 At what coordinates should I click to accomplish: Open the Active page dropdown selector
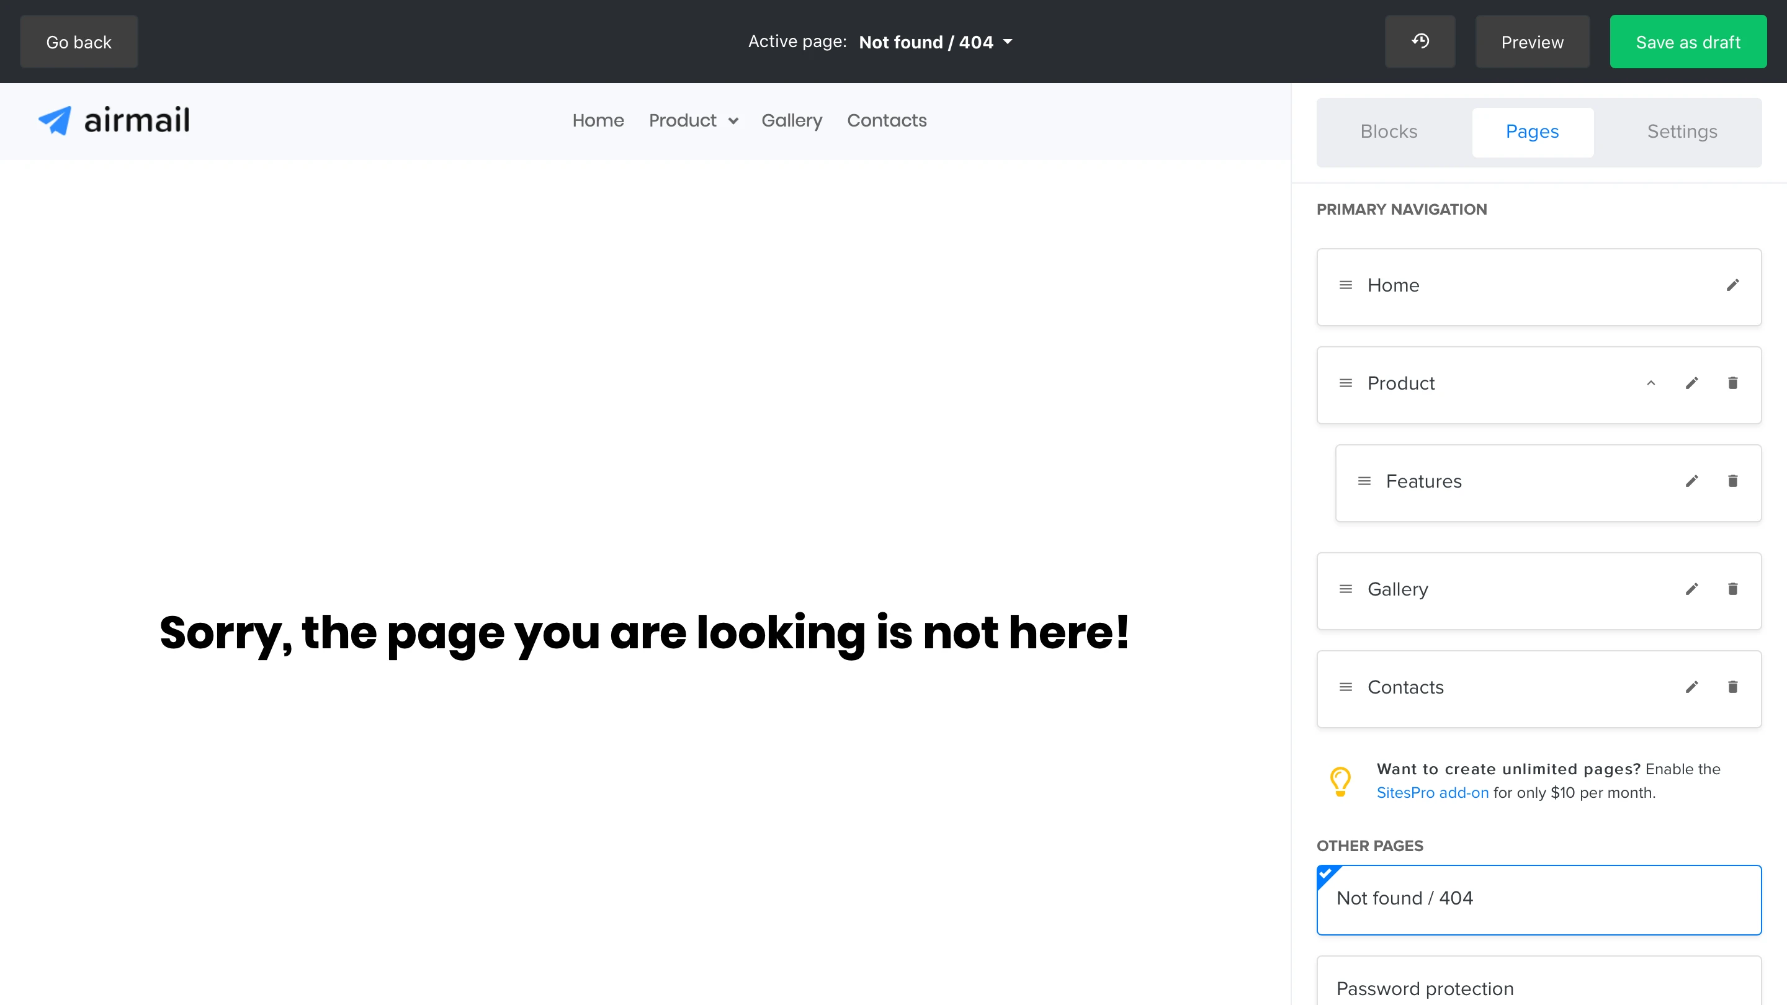click(934, 42)
